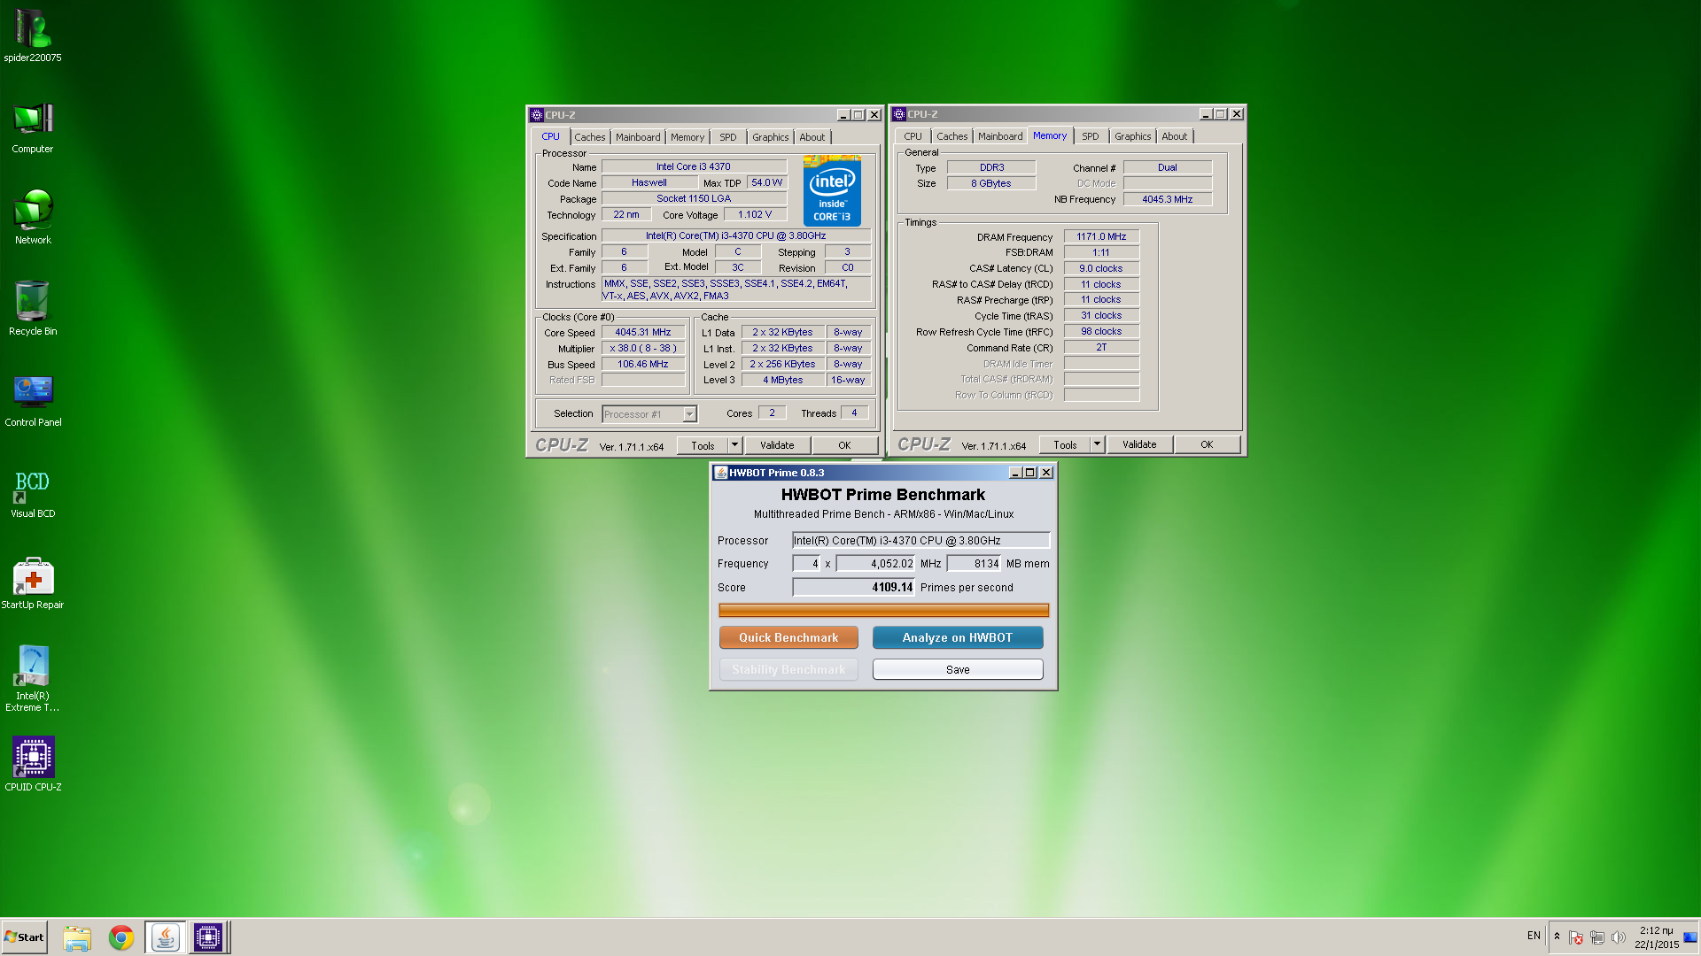This screenshot has height=956, width=1701.
Task: Click the frequency field showing 4,052.02
Action: coord(875,564)
